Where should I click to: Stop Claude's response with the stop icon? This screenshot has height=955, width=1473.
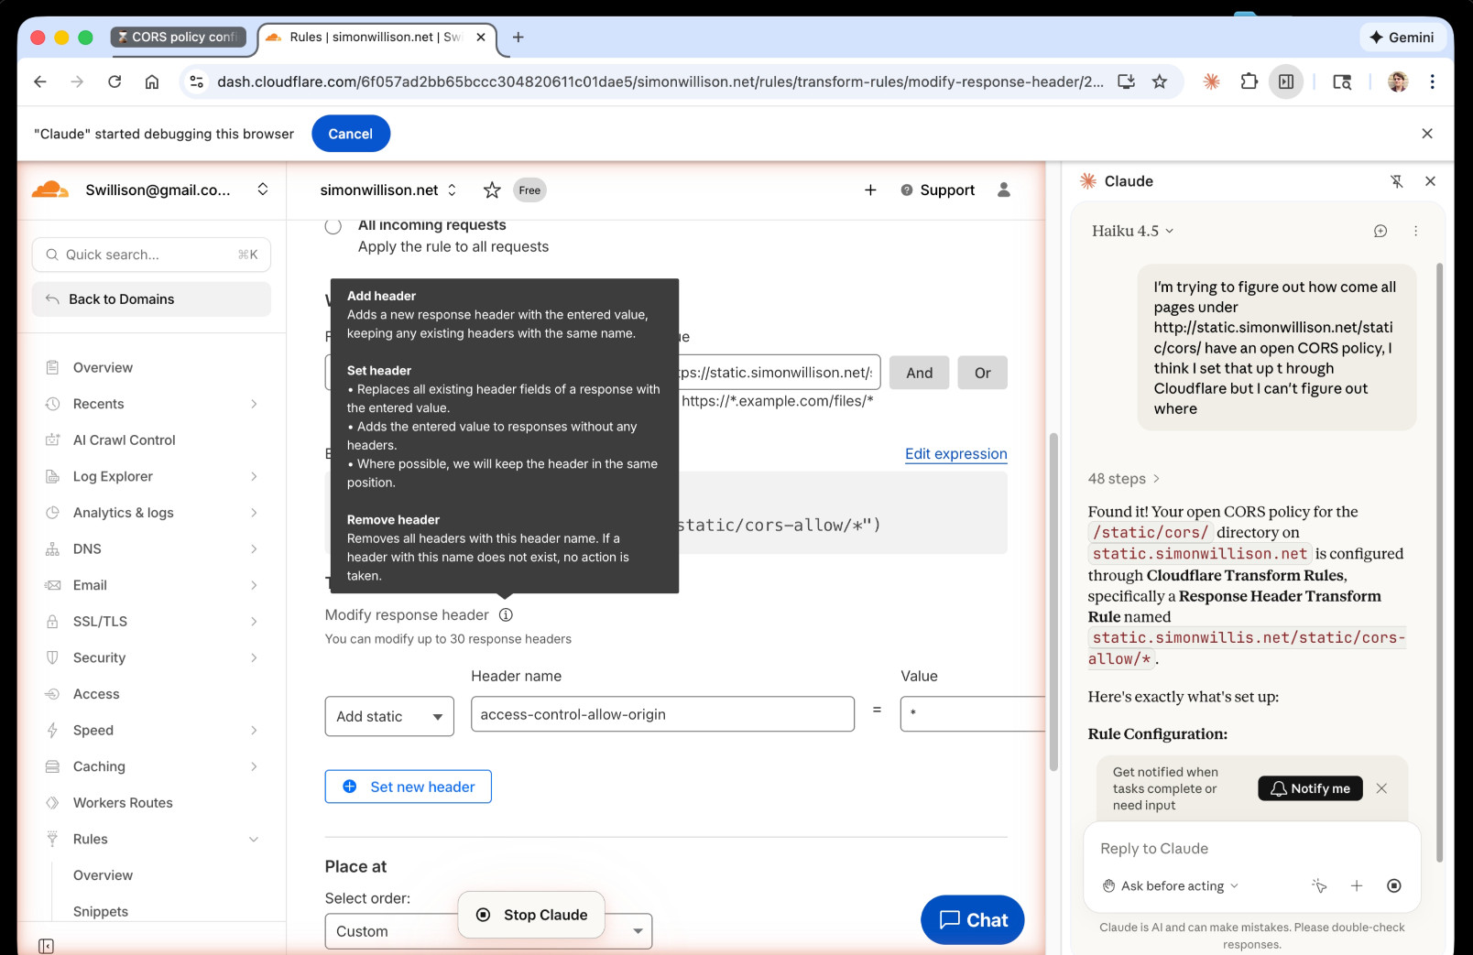1394,885
